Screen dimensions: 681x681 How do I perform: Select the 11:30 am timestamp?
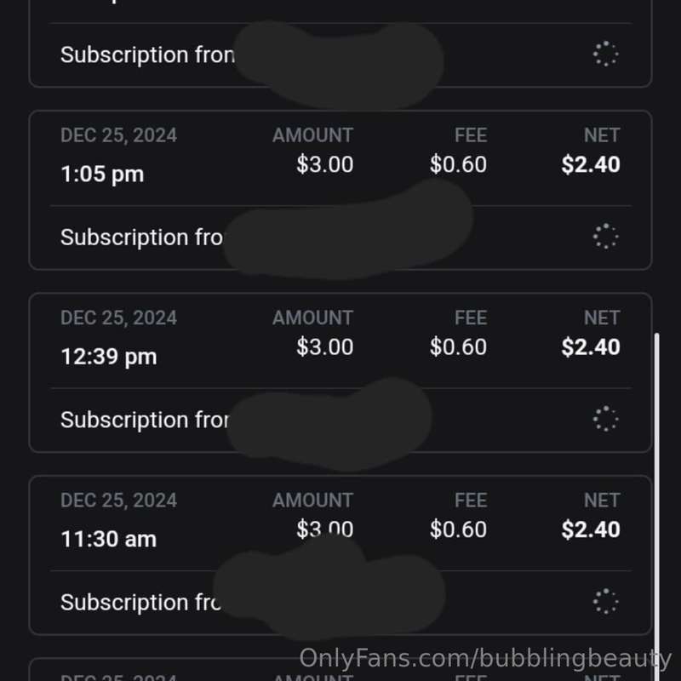tap(108, 539)
